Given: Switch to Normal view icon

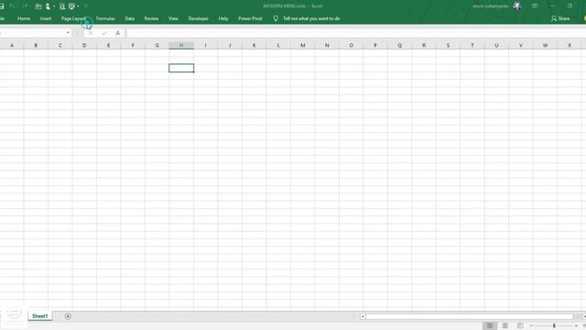Looking at the screenshot, I should point(490,326).
